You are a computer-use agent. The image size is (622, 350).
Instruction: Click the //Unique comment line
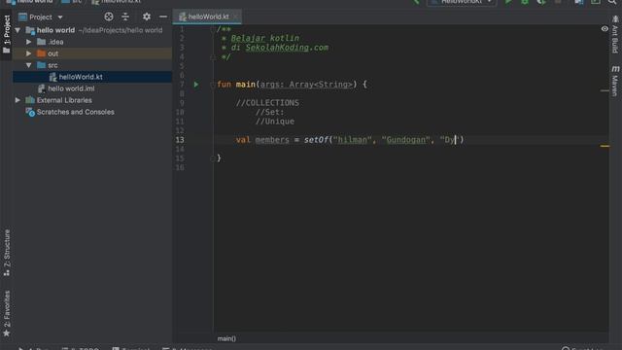pos(275,122)
